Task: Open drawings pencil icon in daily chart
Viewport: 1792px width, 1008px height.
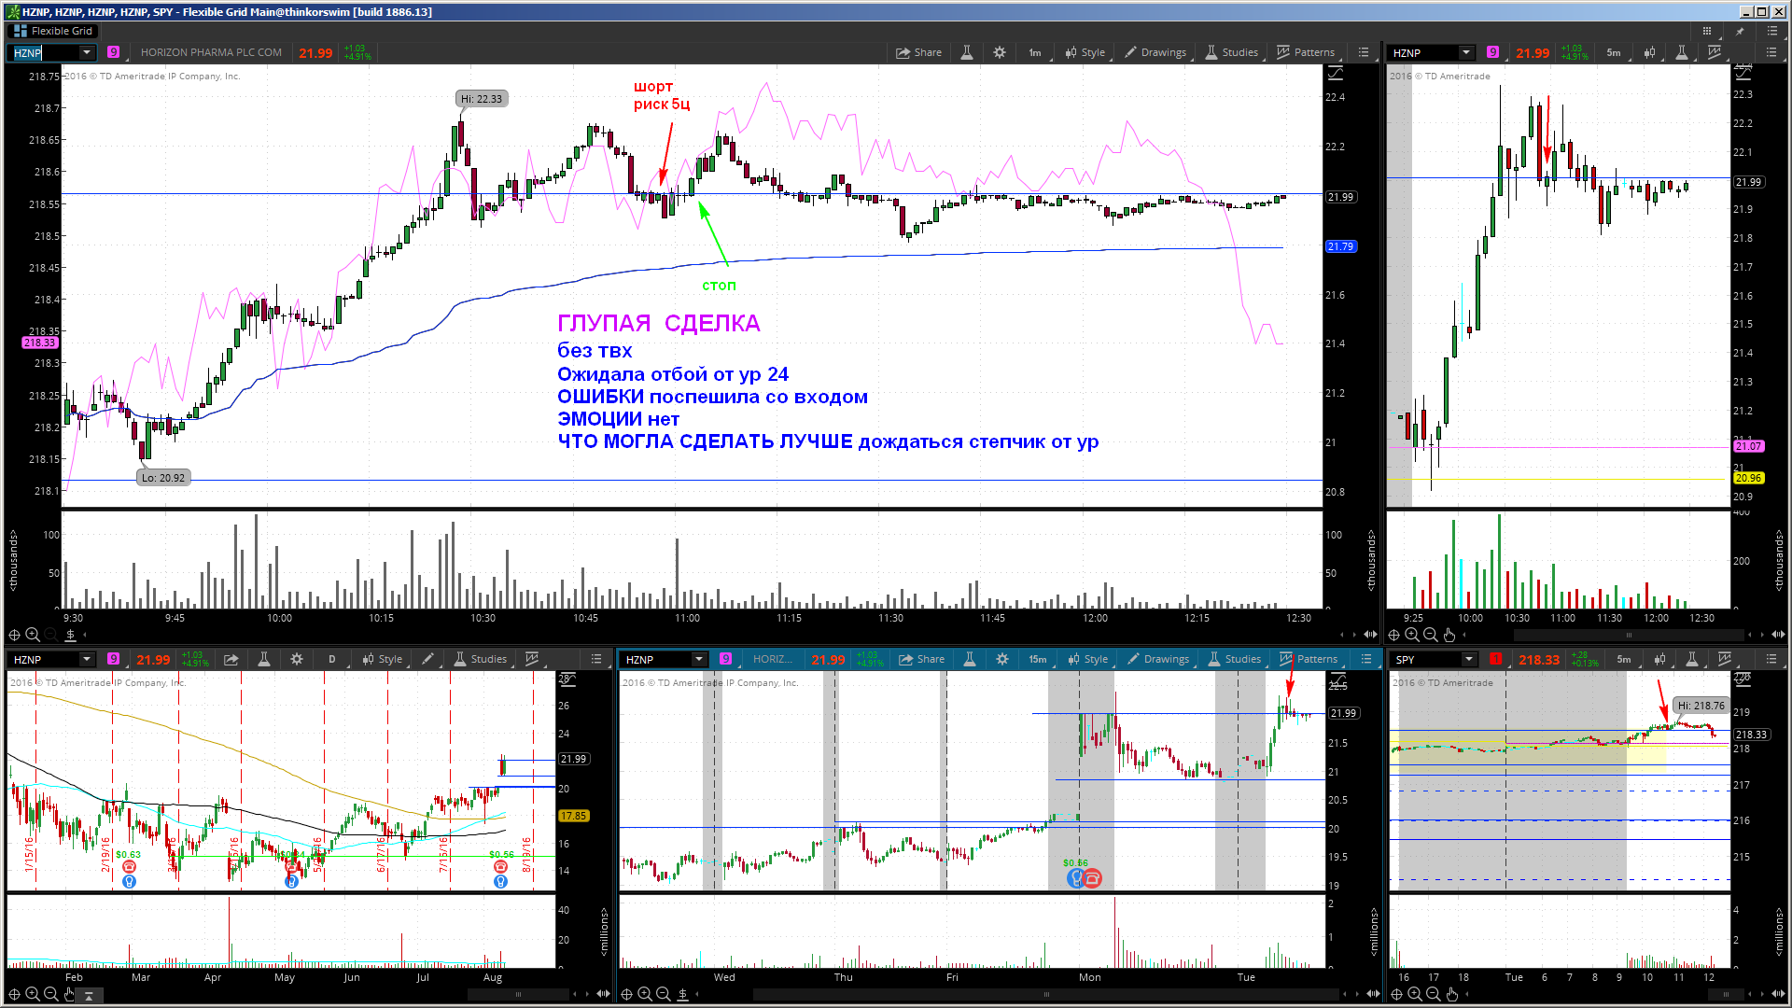Action: tap(427, 659)
